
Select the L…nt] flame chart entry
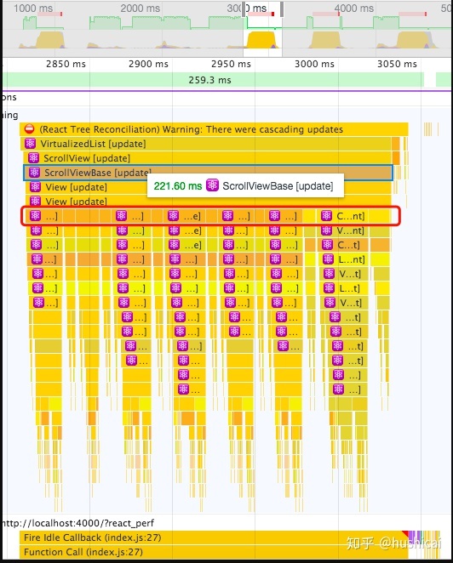pos(343,259)
